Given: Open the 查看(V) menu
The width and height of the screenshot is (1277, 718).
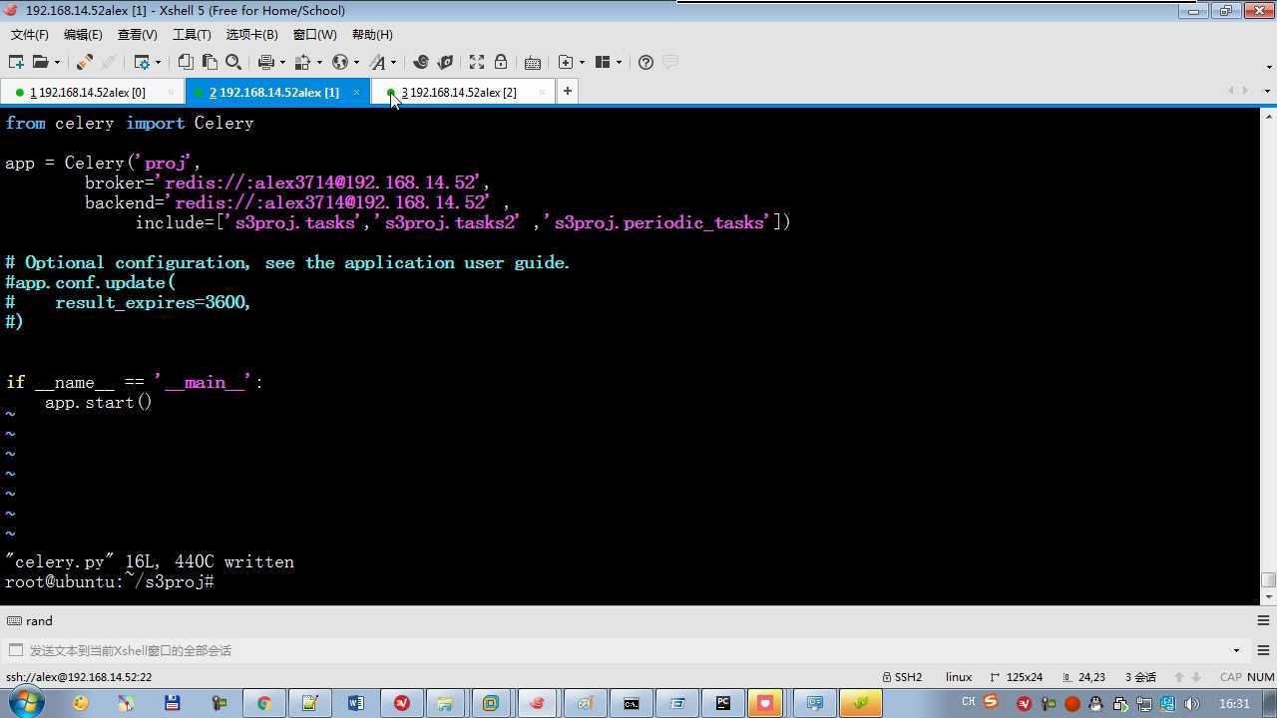Looking at the screenshot, I should click(138, 34).
